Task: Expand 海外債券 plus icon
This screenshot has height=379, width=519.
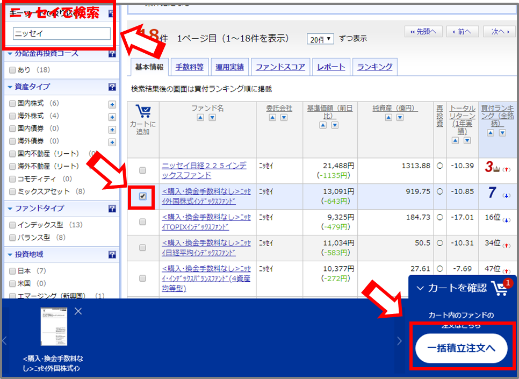Action: 112,142
